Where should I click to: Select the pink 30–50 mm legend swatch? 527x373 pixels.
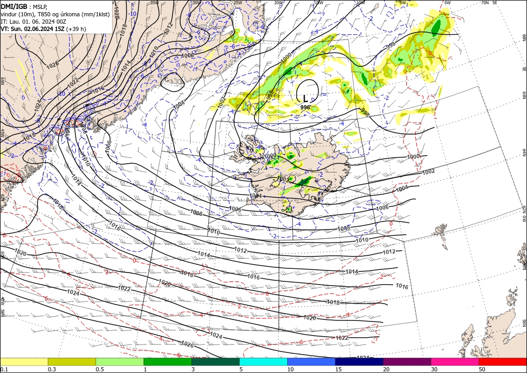455,361
